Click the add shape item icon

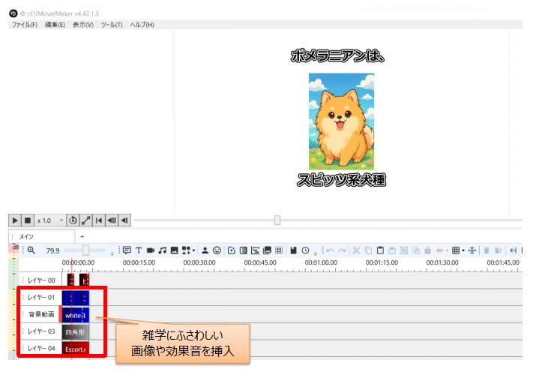coord(186,250)
